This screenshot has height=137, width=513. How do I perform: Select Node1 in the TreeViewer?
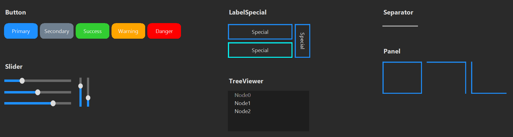tap(242, 103)
